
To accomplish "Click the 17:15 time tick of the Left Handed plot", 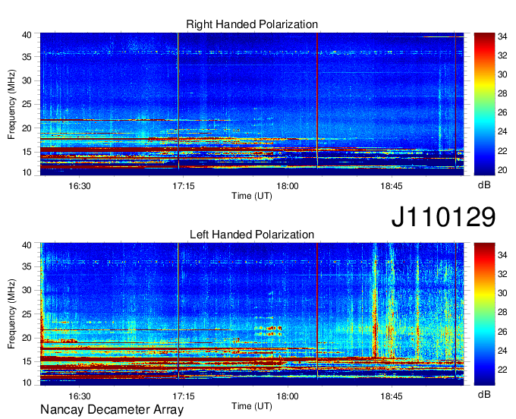I will point(184,396).
